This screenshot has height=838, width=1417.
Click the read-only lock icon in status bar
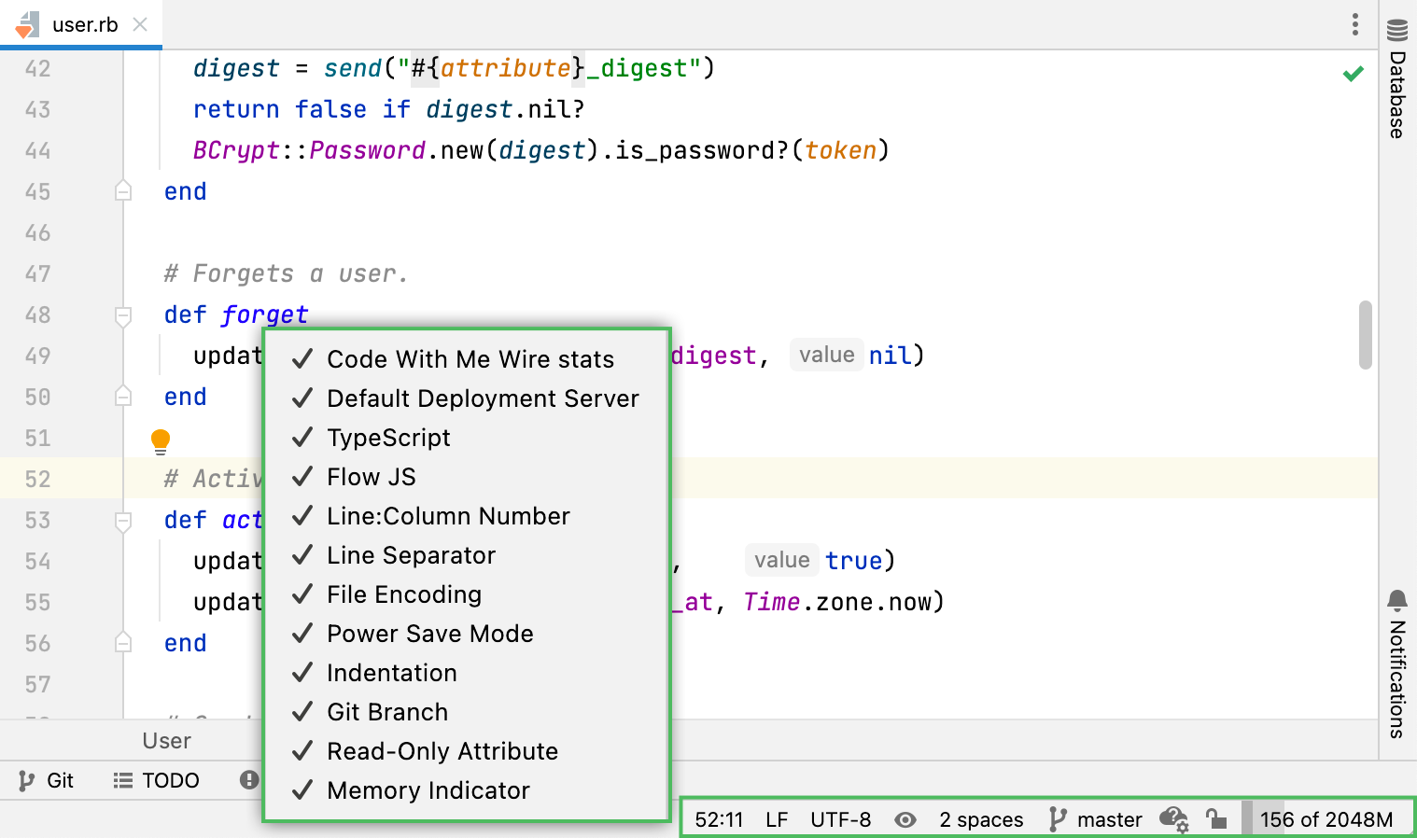1215,819
